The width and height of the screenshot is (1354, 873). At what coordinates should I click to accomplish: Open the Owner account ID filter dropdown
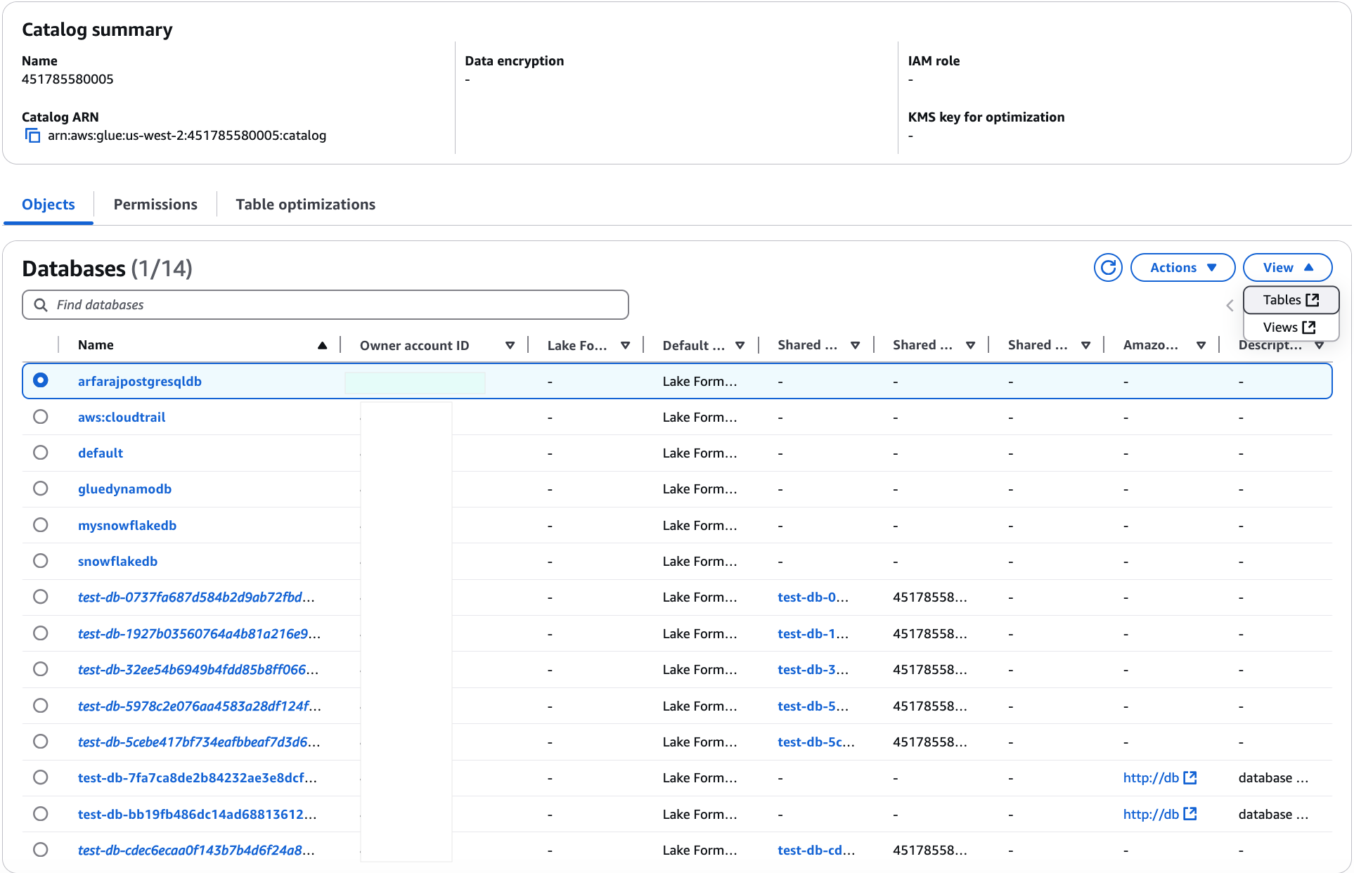point(510,344)
